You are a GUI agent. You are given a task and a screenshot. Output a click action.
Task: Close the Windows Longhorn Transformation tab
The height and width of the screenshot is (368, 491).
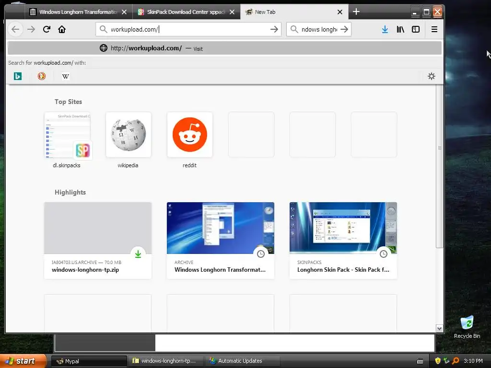pos(124,12)
